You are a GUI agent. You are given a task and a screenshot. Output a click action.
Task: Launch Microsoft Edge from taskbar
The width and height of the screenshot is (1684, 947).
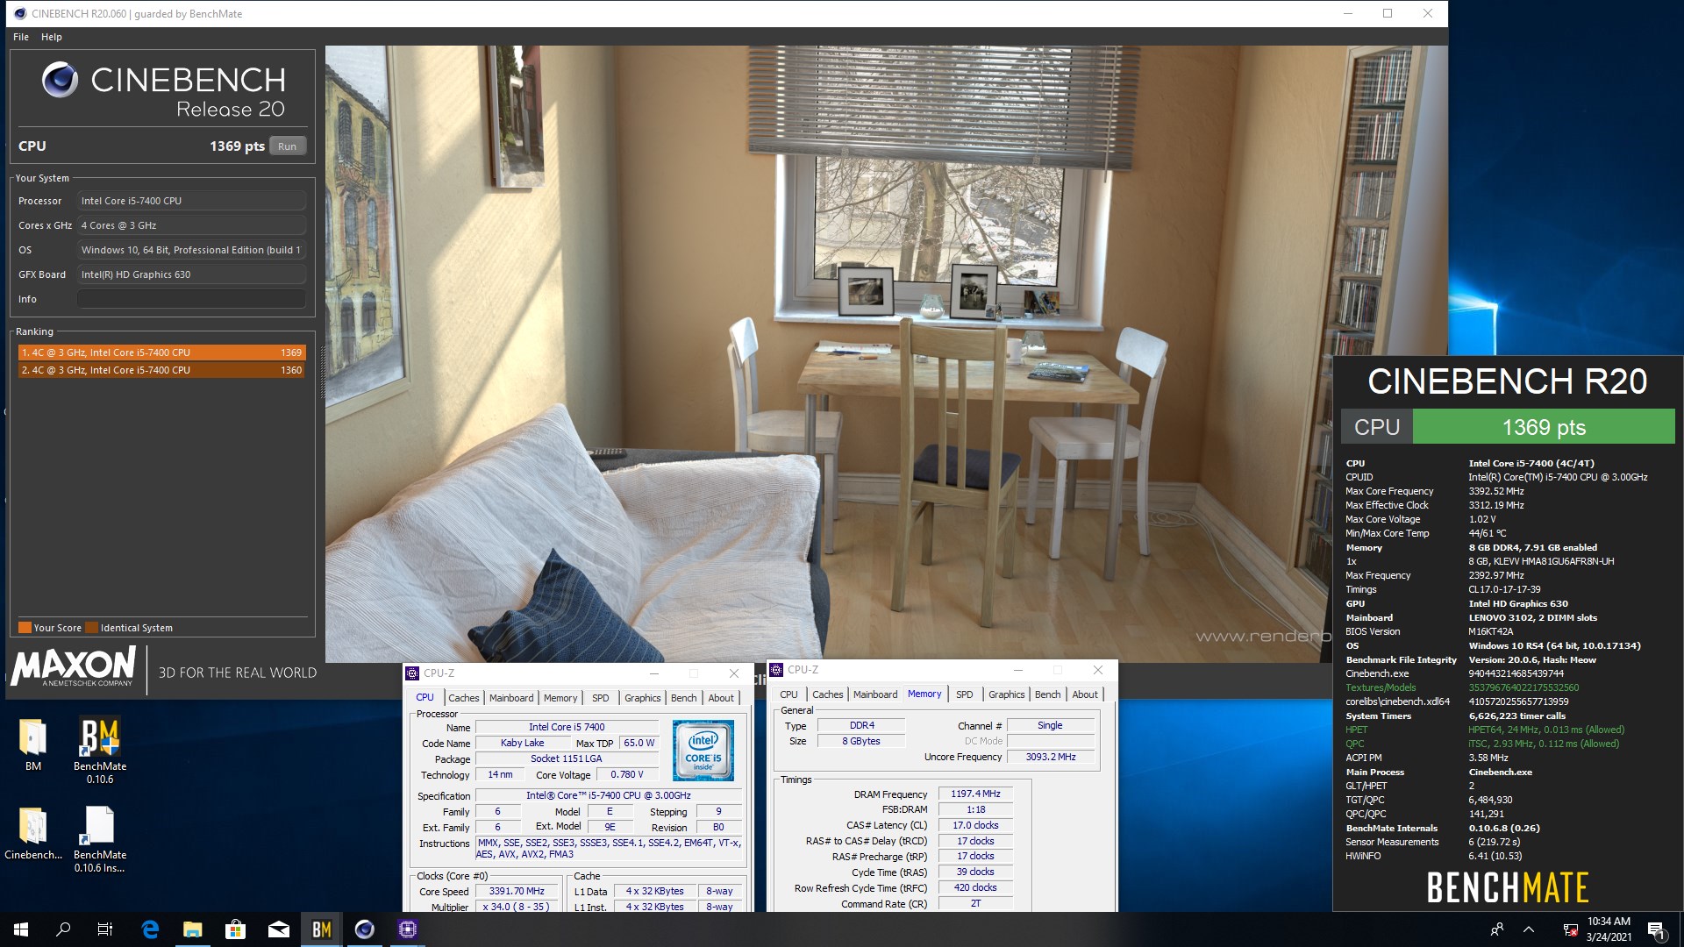[x=150, y=929]
